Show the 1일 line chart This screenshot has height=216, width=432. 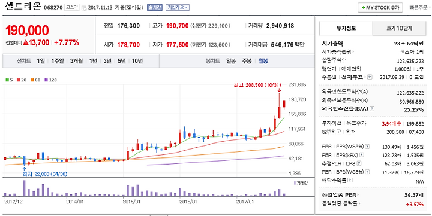pos(41,61)
